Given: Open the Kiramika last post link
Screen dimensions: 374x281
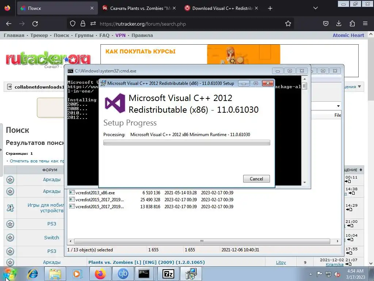Looking at the screenshot, I should tap(335, 264).
